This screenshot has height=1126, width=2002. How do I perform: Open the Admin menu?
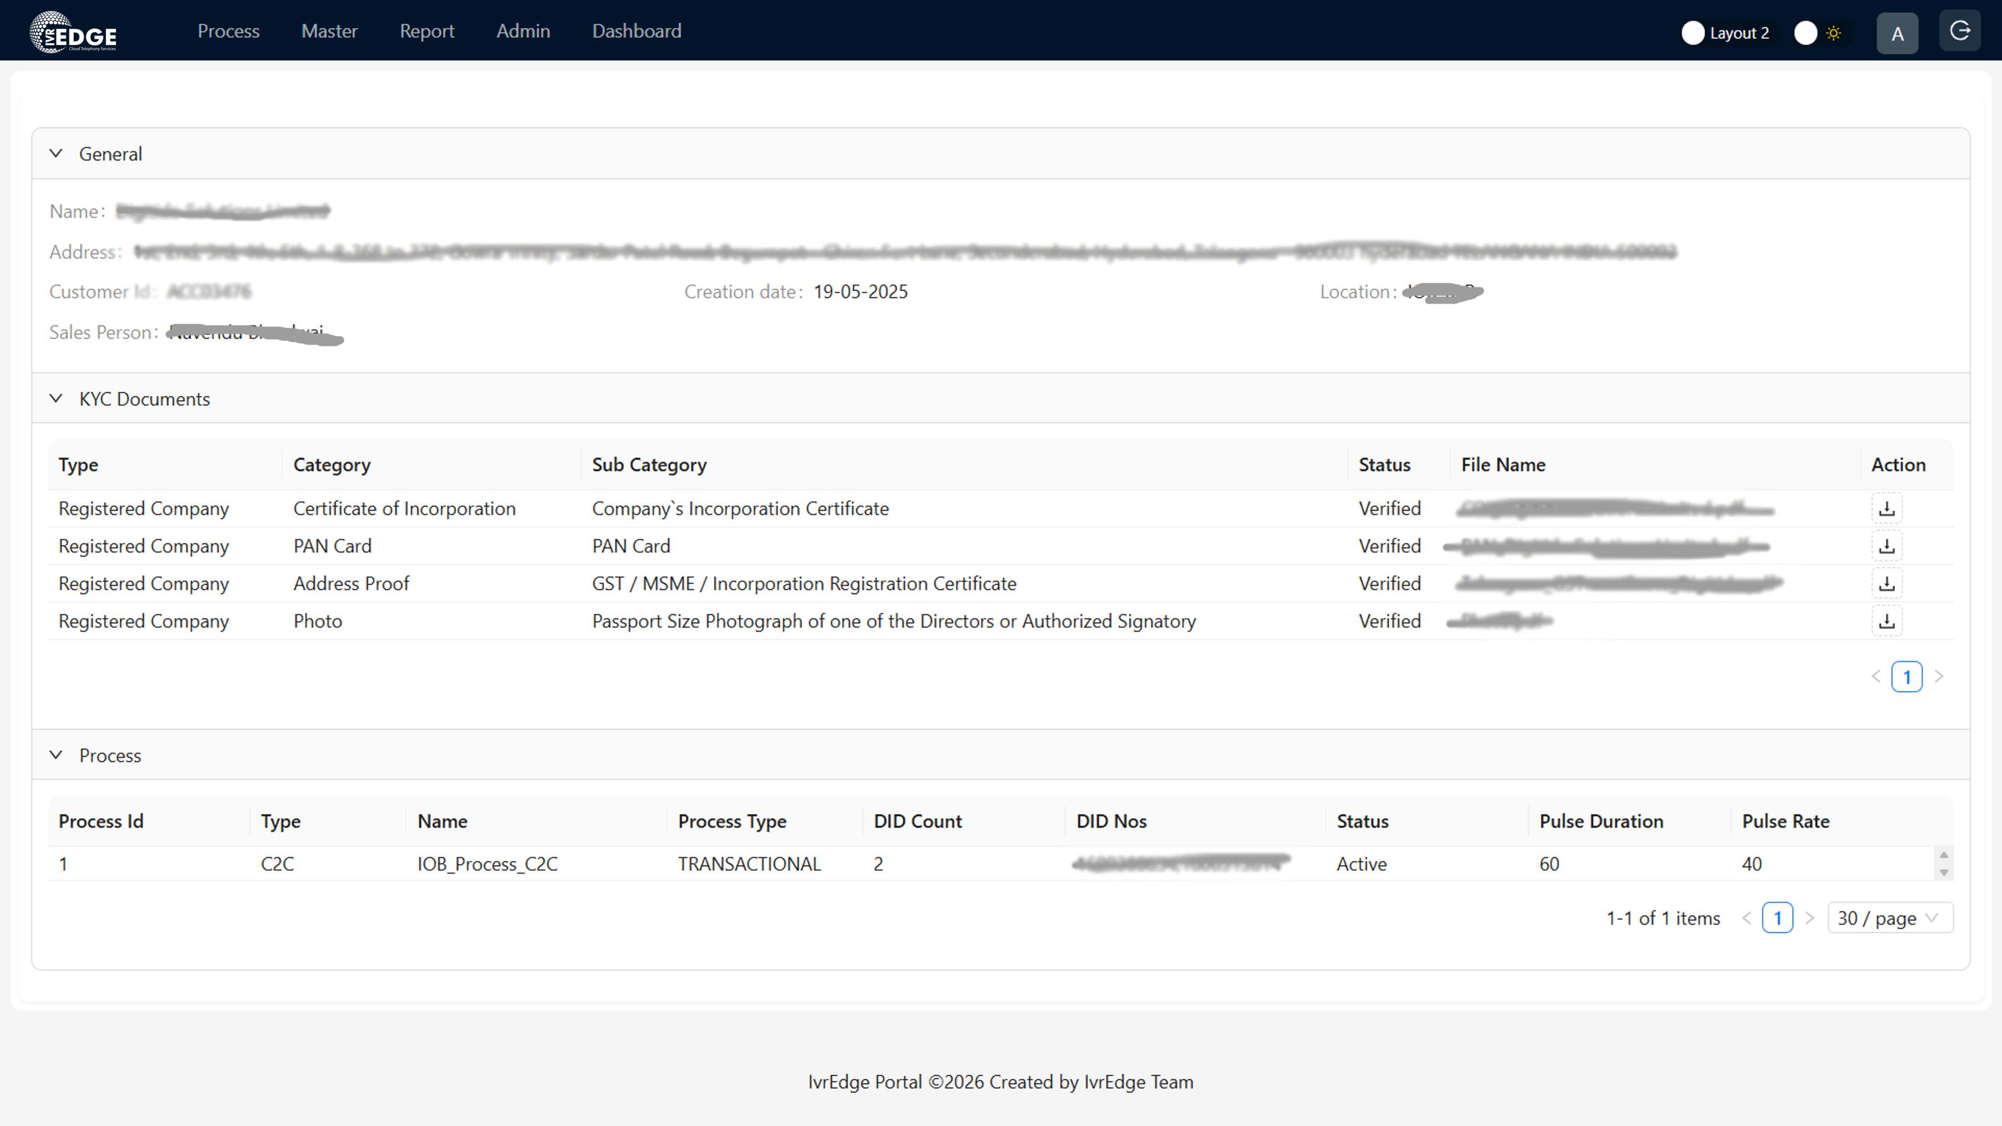pyautogui.click(x=523, y=31)
